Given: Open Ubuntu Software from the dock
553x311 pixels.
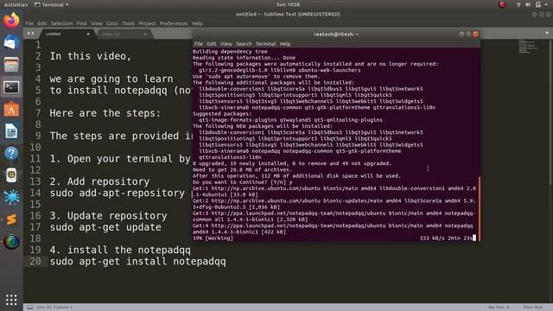Looking at the screenshot, I should (x=11, y=110).
